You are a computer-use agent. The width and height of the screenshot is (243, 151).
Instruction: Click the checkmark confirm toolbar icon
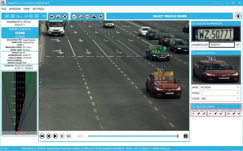pyautogui.click(x=74, y=17)
